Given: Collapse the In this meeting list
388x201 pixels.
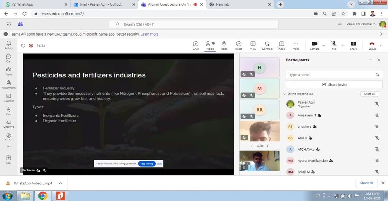Looking at the screenshot, I should coord(284,94).
